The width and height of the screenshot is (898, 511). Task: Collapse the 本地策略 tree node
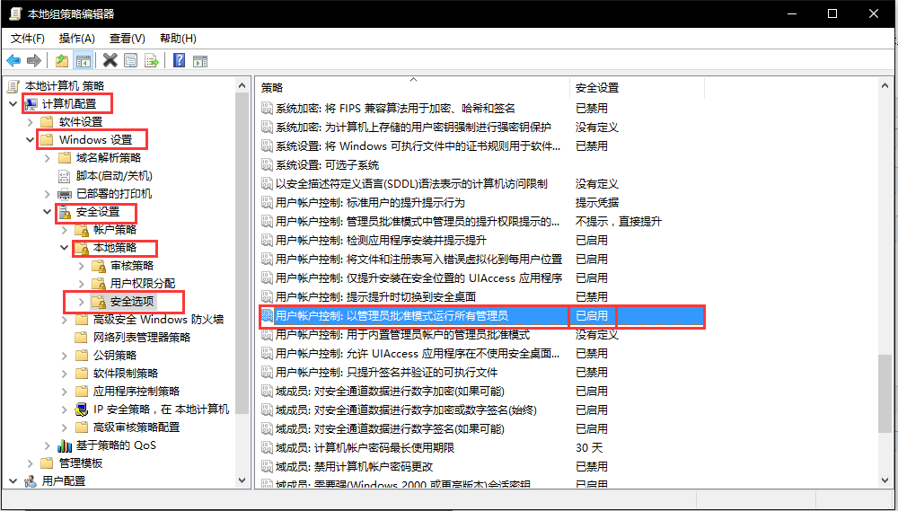[x=64, y=248]
